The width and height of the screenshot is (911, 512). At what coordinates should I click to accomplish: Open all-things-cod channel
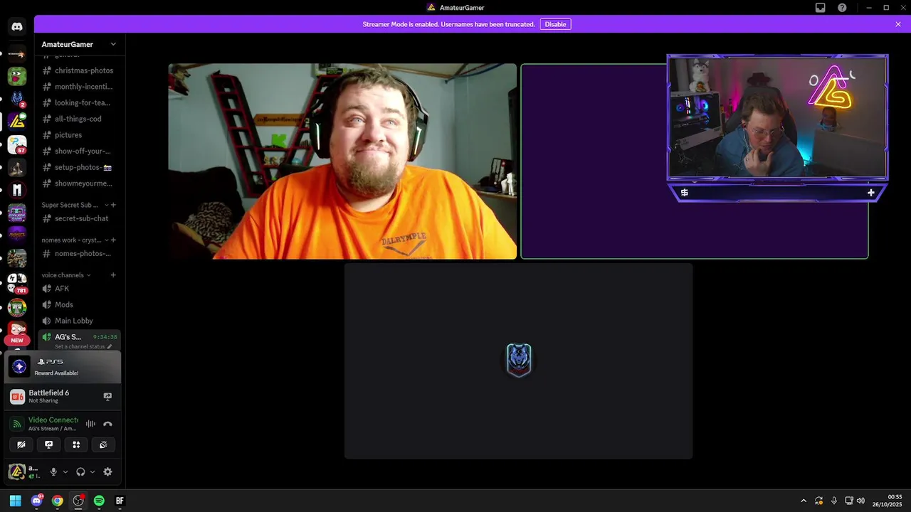point(80,119)
